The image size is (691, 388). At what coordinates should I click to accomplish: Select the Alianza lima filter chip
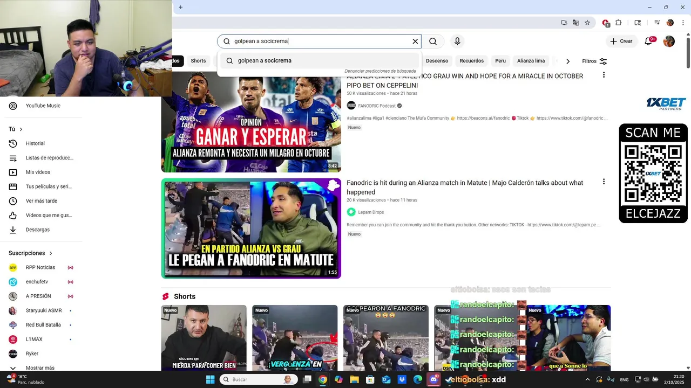pyautogui.click(x=531, y=61)
